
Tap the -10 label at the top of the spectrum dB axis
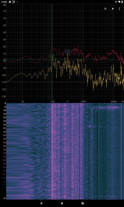(4, 11)
